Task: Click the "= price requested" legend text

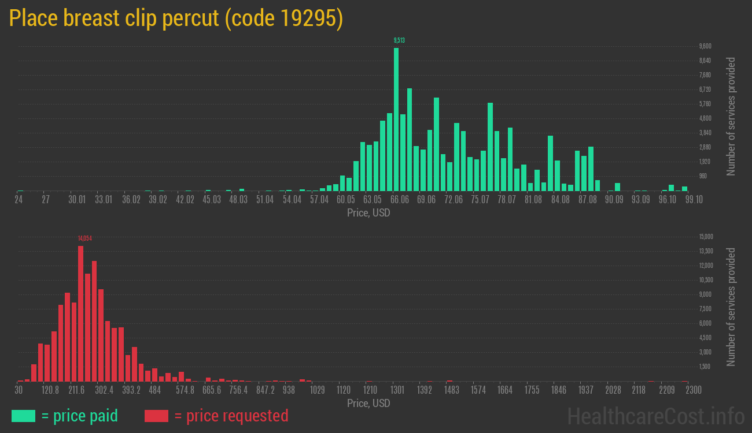Action: (x=231, y=416)
